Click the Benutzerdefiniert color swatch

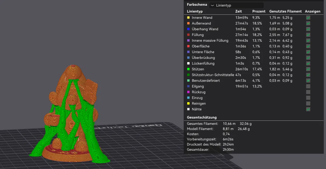click(188, 81)
